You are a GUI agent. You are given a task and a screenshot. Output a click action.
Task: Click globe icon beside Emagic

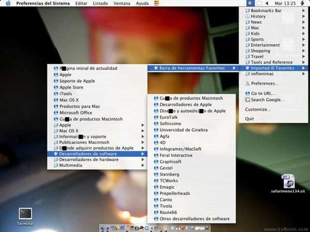156,187
